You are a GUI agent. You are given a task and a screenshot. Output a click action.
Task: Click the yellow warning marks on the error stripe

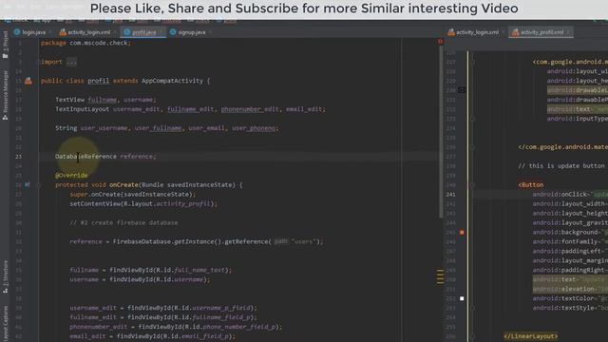click(x=440, y=276)
